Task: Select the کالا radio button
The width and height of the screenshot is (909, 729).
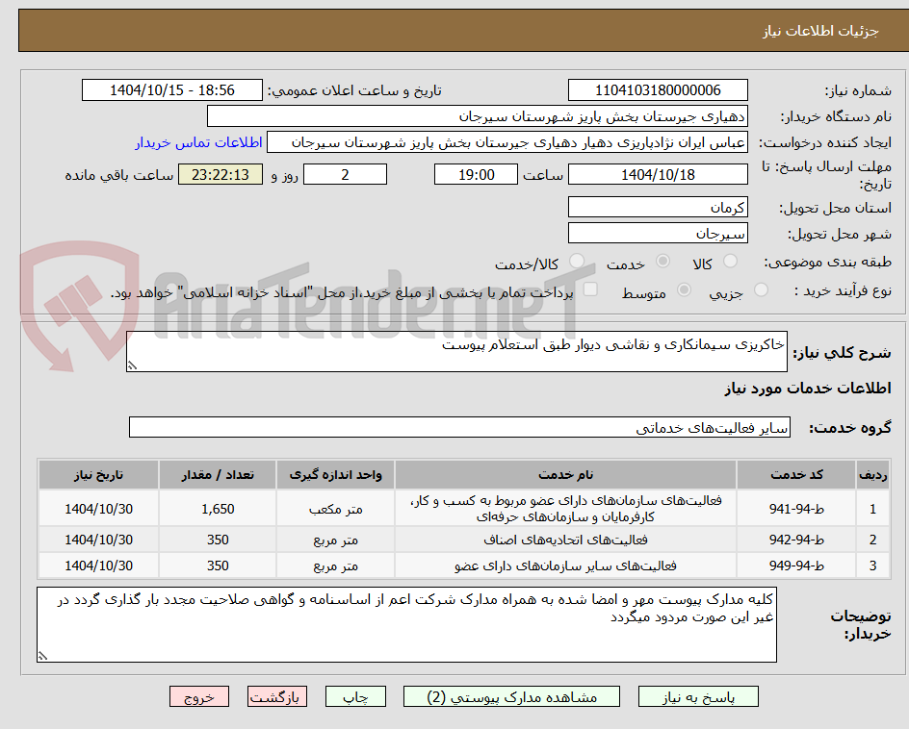Action: click(x=731, y=262)
